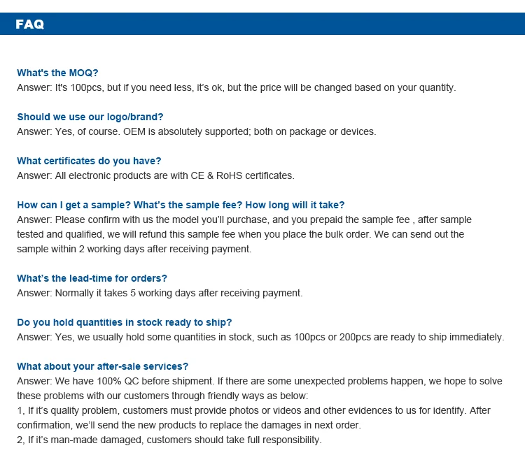Click the answer about 5 working days

(160, 293)
